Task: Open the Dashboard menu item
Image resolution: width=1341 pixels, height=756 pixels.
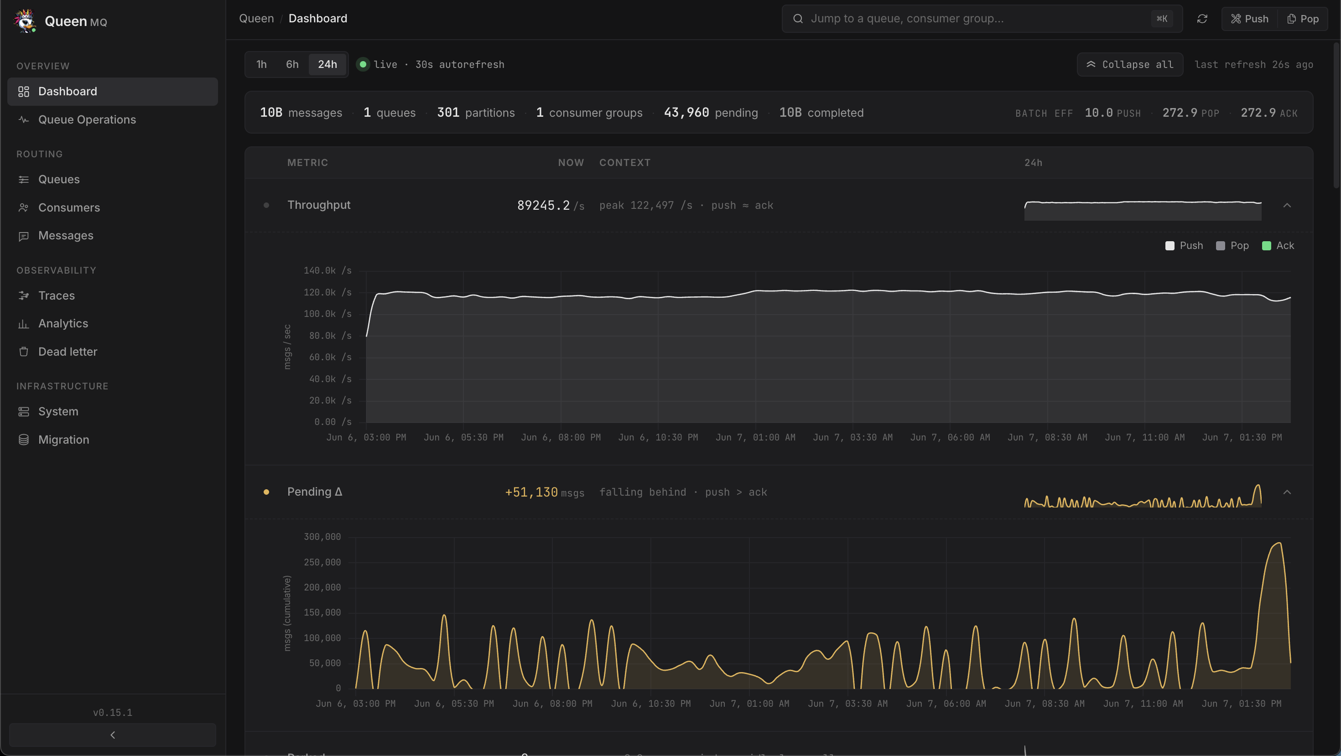Action: [113, 92]
